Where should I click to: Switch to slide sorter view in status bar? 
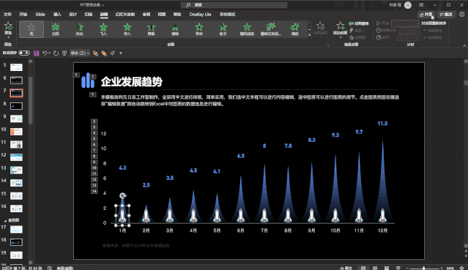375,268
